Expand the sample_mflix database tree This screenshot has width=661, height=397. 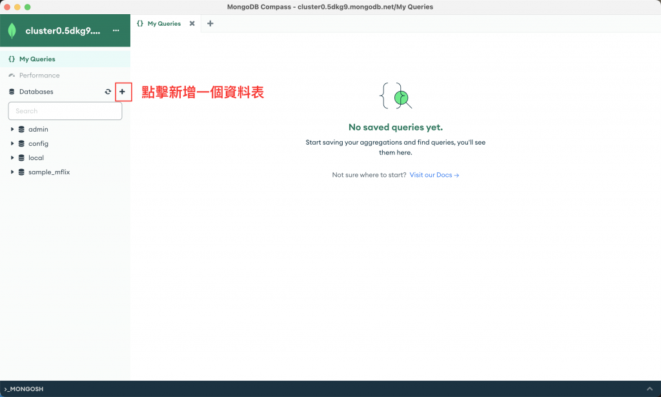pyautogui.click(x=12, y=172)
